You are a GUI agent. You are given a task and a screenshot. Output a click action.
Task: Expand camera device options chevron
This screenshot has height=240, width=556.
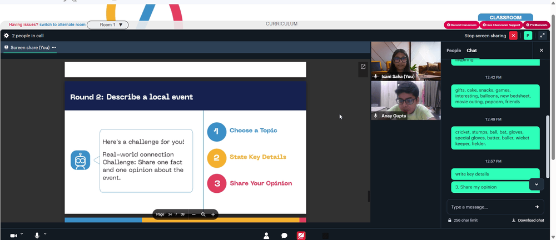22,234
